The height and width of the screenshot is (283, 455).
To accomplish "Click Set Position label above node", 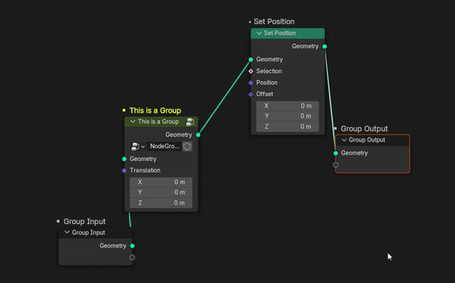I will point(274,22).
